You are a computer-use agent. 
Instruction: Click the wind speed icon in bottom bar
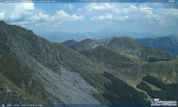[x=22, y=105]
